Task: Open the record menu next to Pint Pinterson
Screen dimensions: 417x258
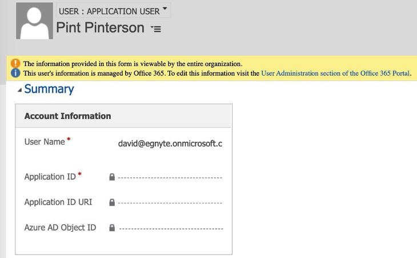Action: point(156,28)
